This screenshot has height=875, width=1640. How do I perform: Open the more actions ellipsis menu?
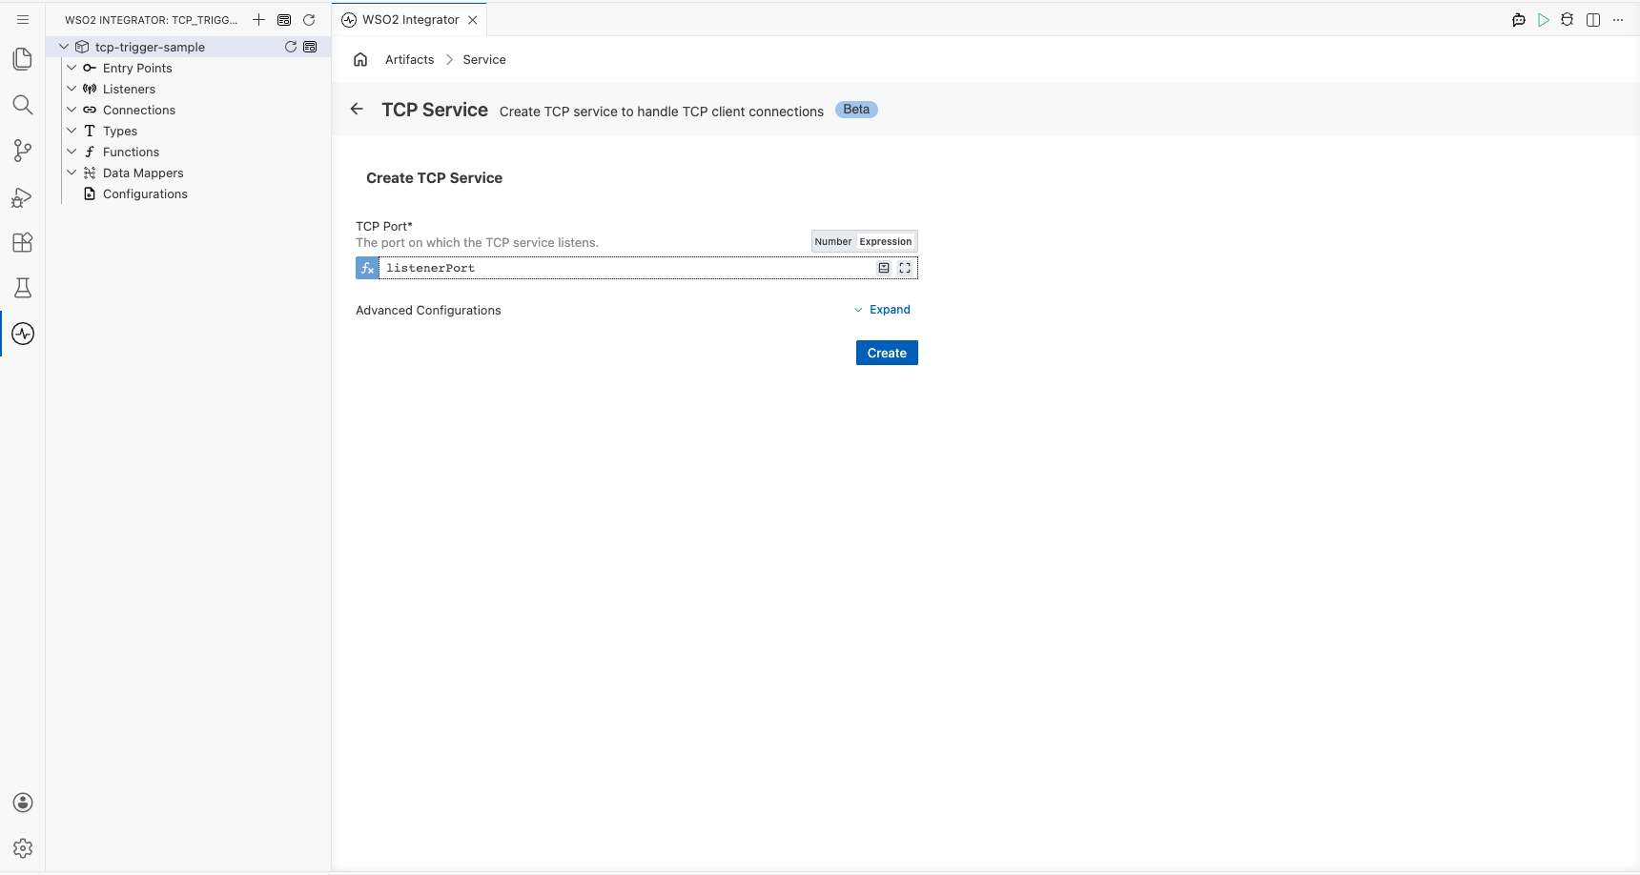[x=1618, y=20]
